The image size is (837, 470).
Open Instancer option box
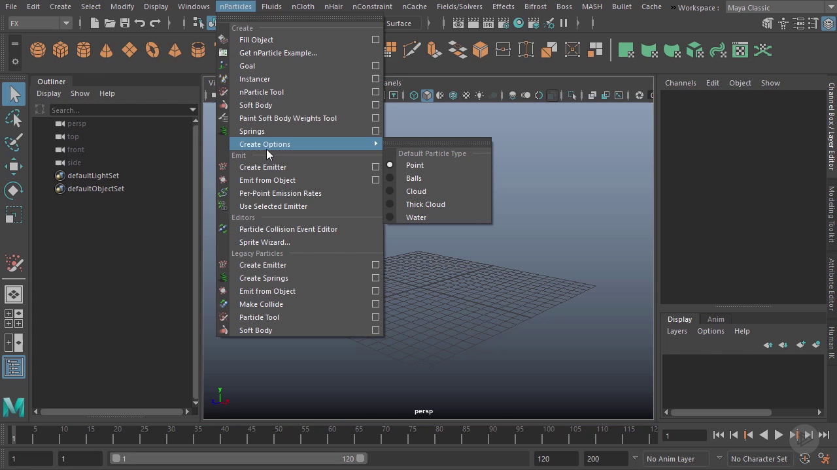375,79
